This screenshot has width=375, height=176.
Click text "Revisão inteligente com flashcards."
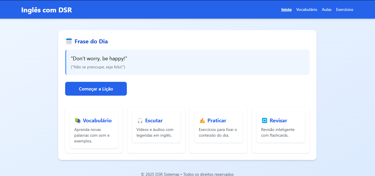point(278,132)
